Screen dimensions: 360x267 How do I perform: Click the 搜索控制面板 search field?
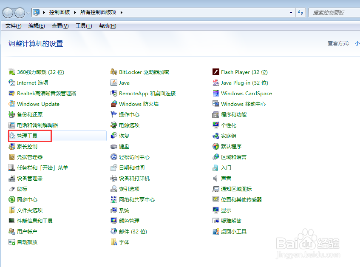(334, 13)
